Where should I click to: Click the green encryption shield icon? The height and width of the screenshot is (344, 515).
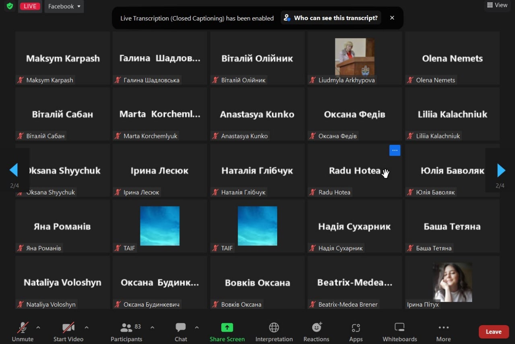point(10,6)
